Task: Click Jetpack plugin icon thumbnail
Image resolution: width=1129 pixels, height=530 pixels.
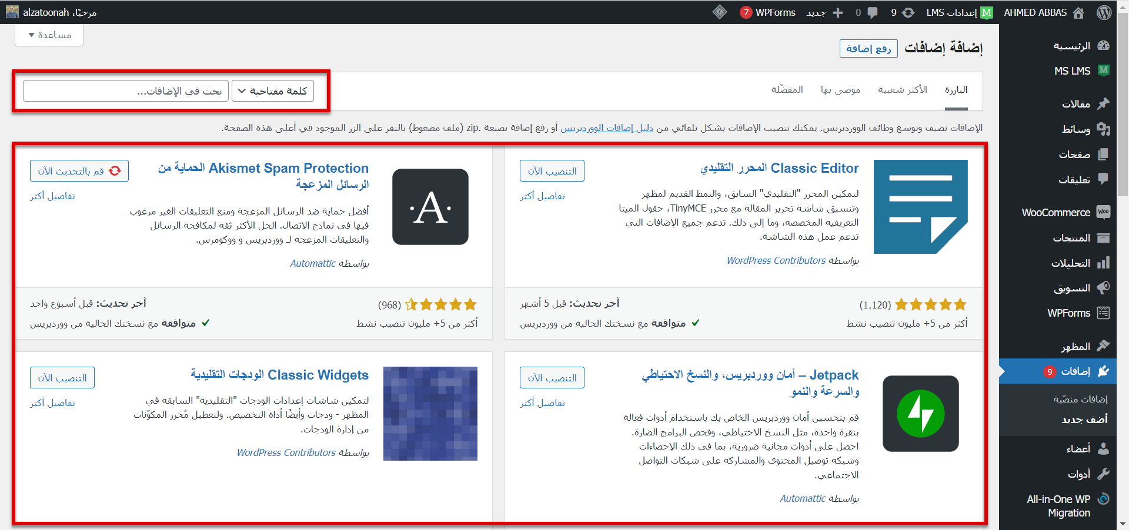Action: 921,414
